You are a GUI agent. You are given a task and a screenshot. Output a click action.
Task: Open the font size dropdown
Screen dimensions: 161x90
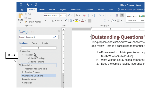[x=65, y=15]
